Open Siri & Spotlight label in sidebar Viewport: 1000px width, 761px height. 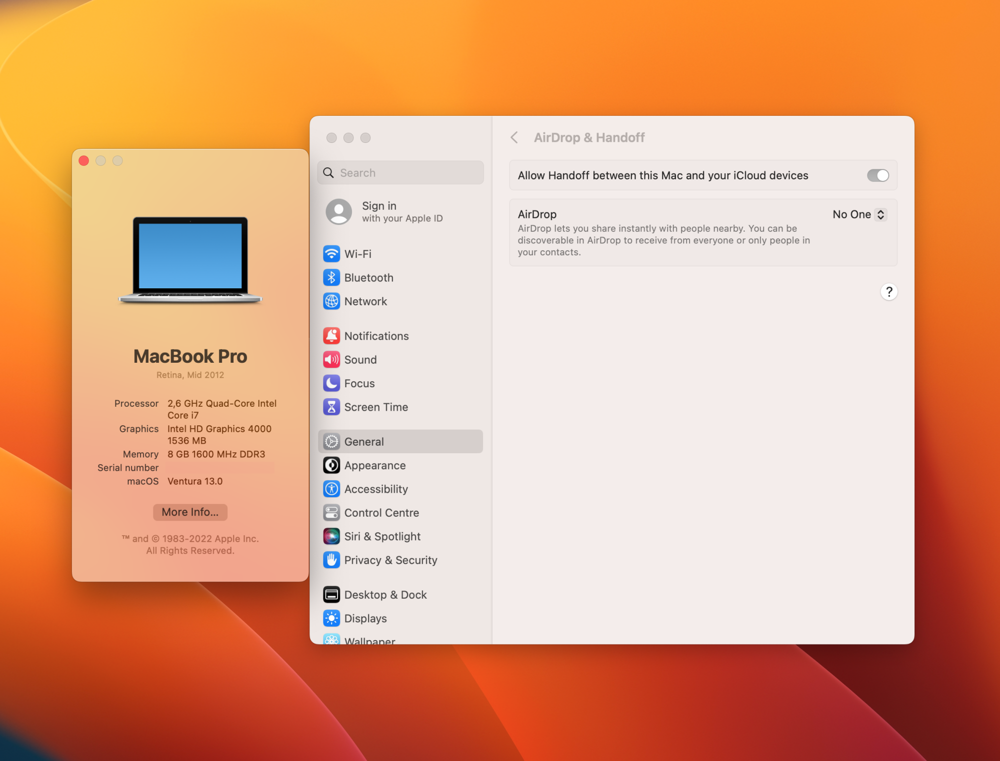point(382,536)
